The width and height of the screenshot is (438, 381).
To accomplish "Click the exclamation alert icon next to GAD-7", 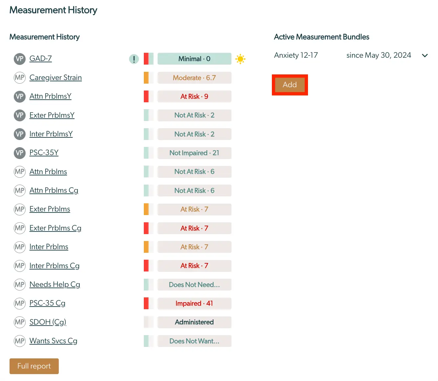I will 134,59.
